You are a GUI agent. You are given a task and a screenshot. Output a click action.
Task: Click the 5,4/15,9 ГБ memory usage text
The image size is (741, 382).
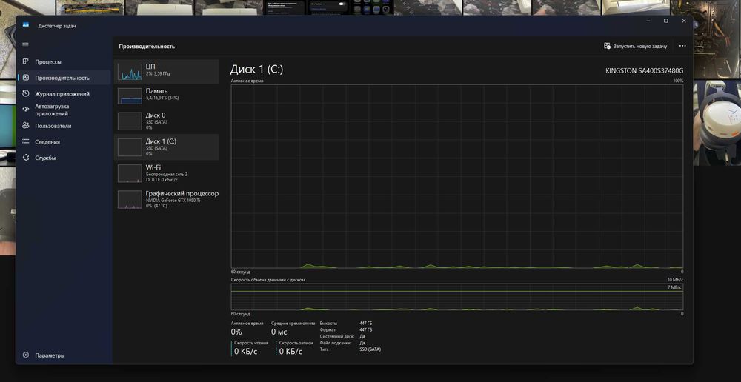[162, 98]
